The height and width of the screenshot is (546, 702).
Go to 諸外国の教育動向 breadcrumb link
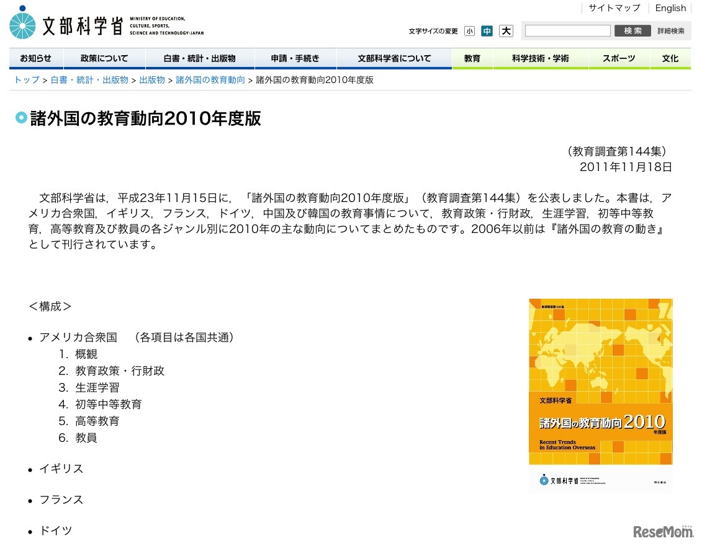point(210,80)
